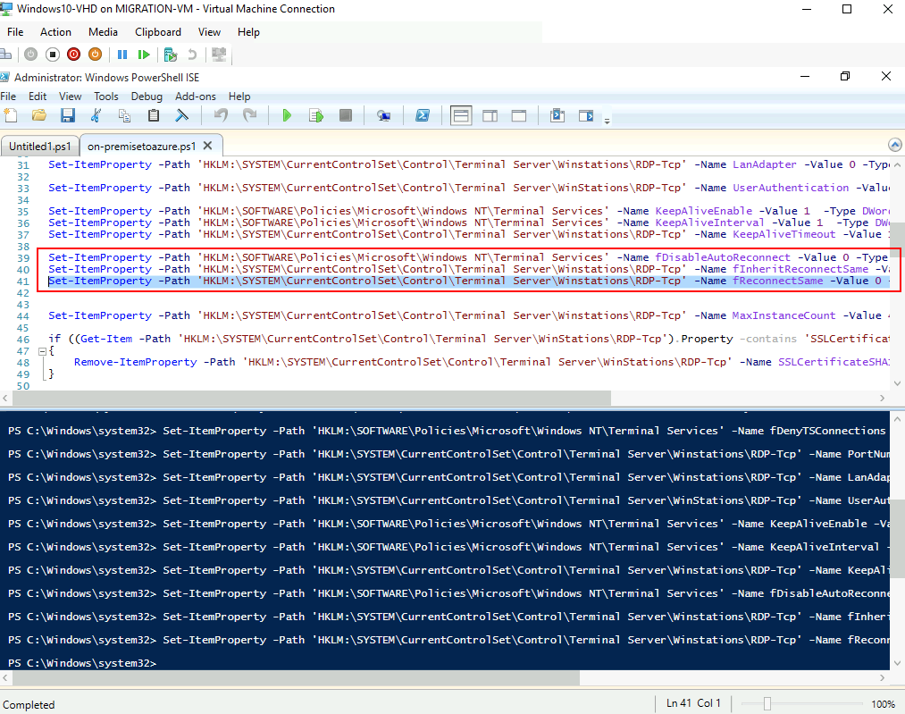The width and height of the screenshot is (905, 714).
Task: Click the console pane scroll-up arrow
Action: point(897,418)
